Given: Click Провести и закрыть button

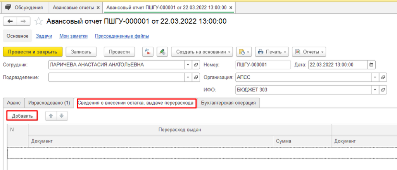Looking at the screenshot, I should pyautogui.click(x=33, y=52).
